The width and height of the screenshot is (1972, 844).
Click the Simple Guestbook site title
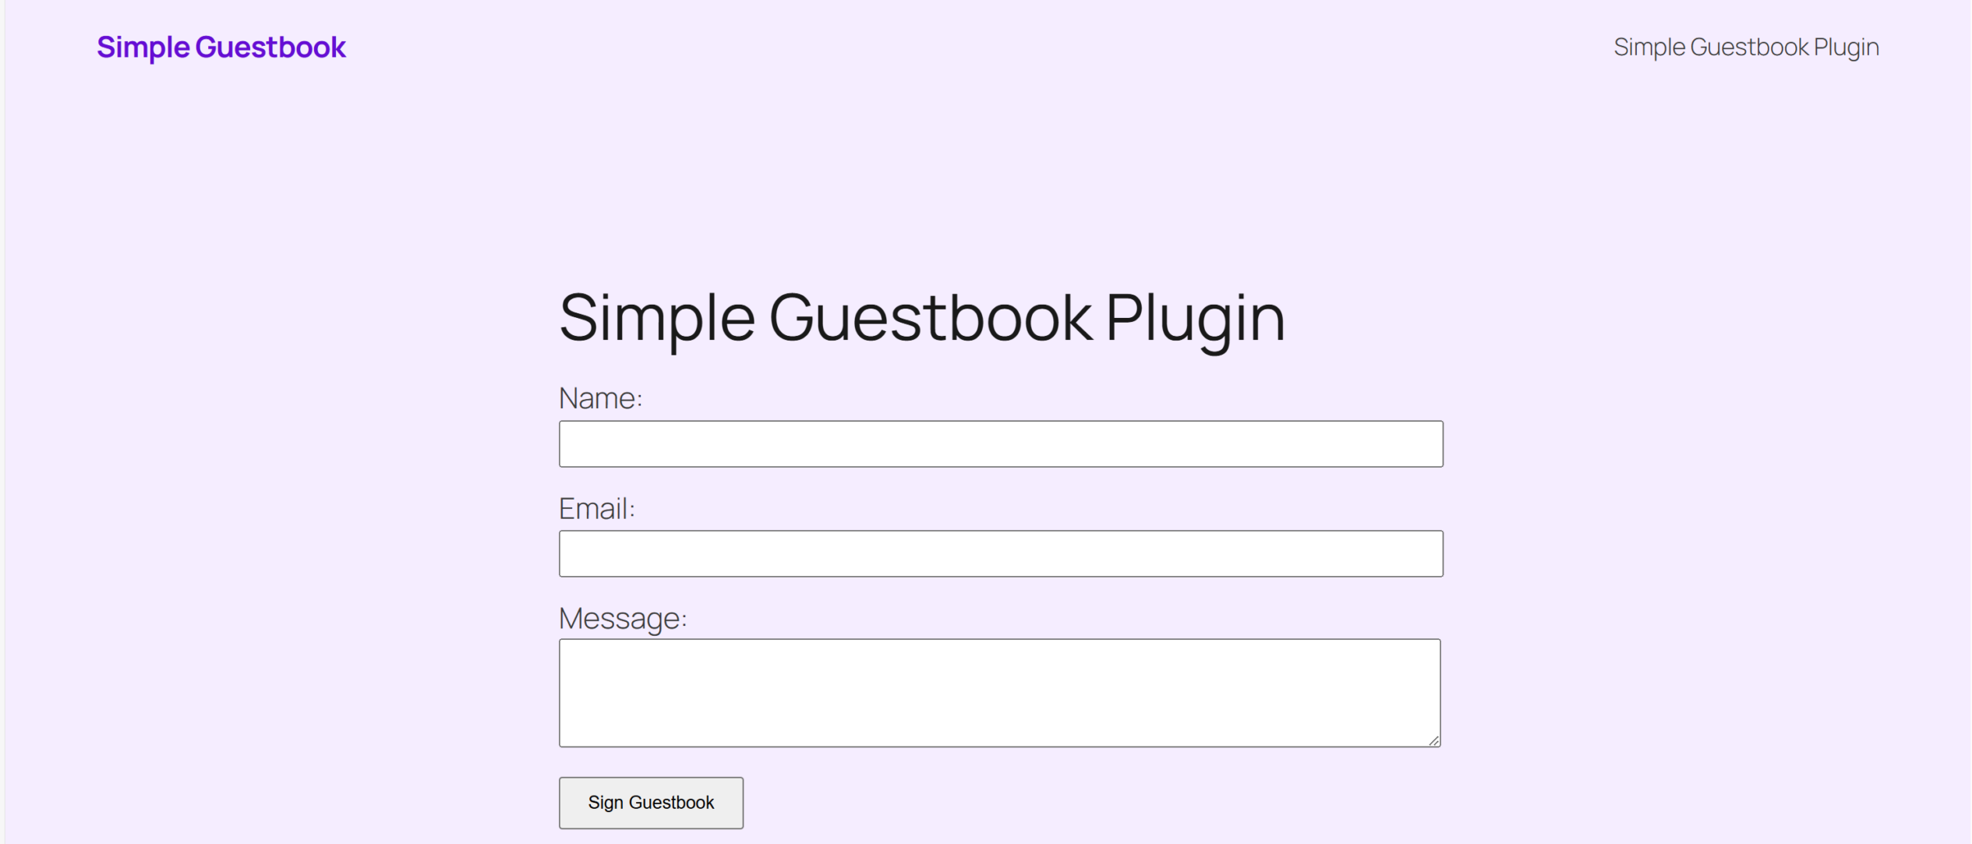pyautogui.click(x=221, y=48)
